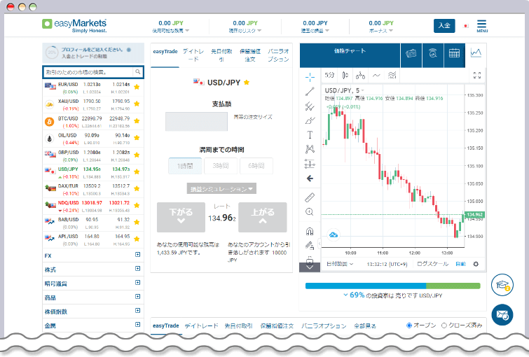Select 3時間 expiry option
This screenshot has height=357, width=529.
click(x=221, y=166)
